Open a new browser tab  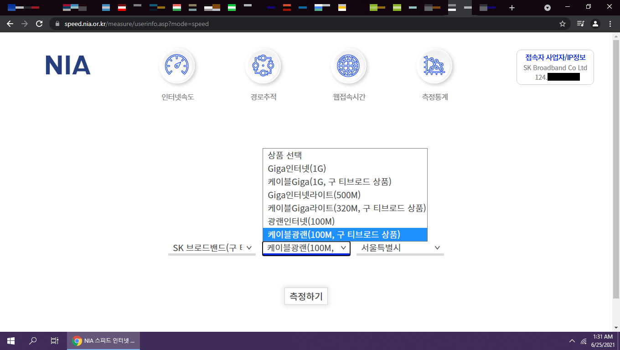click(x=512, y=8)
